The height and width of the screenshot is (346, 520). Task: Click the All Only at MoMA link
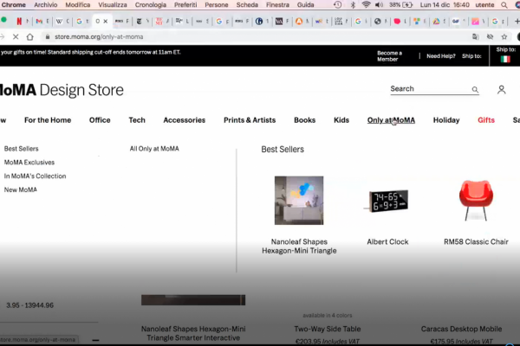pos(154,149)
